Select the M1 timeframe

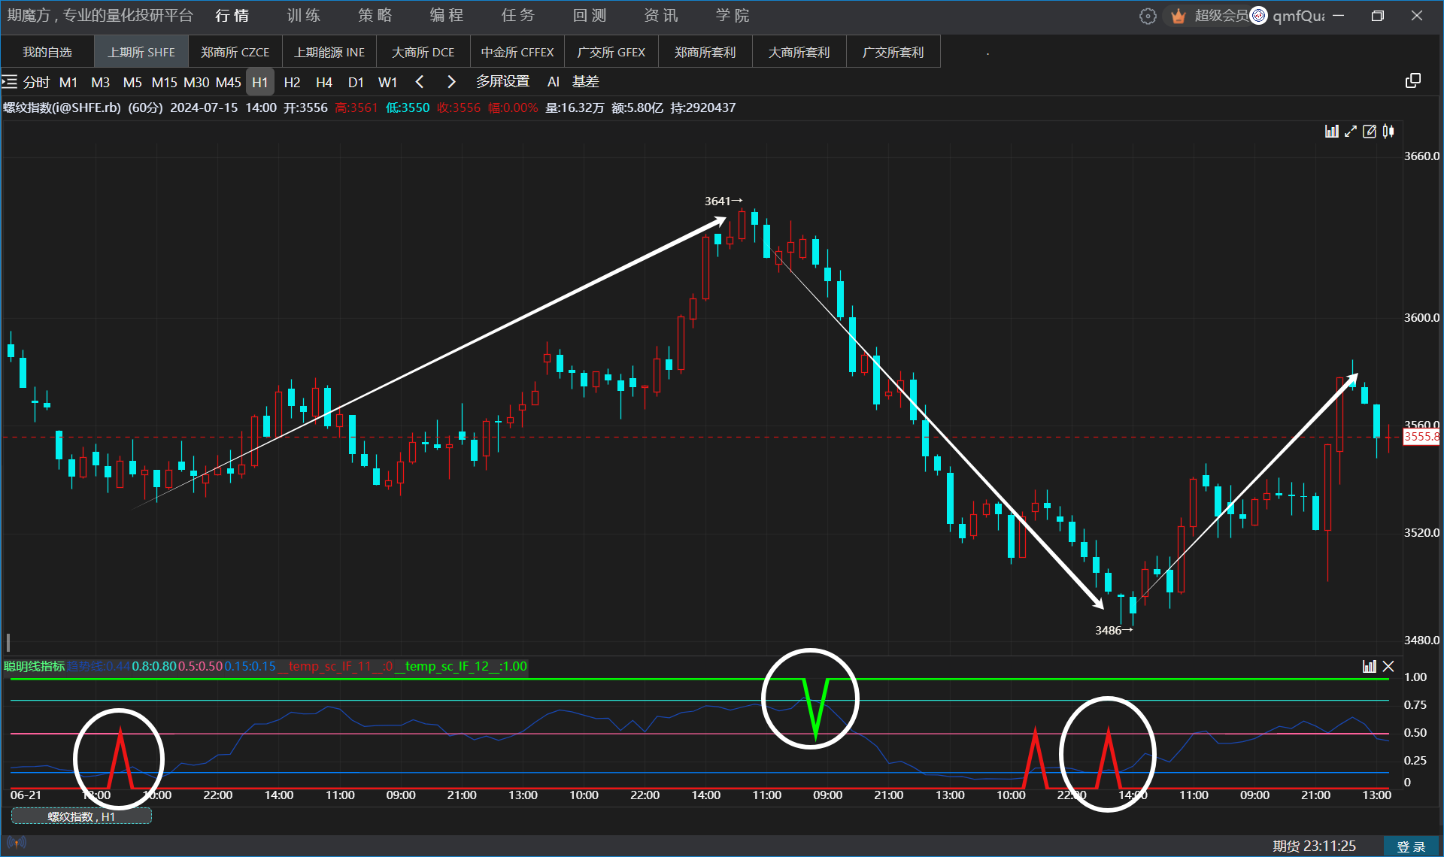coord(68,82)
